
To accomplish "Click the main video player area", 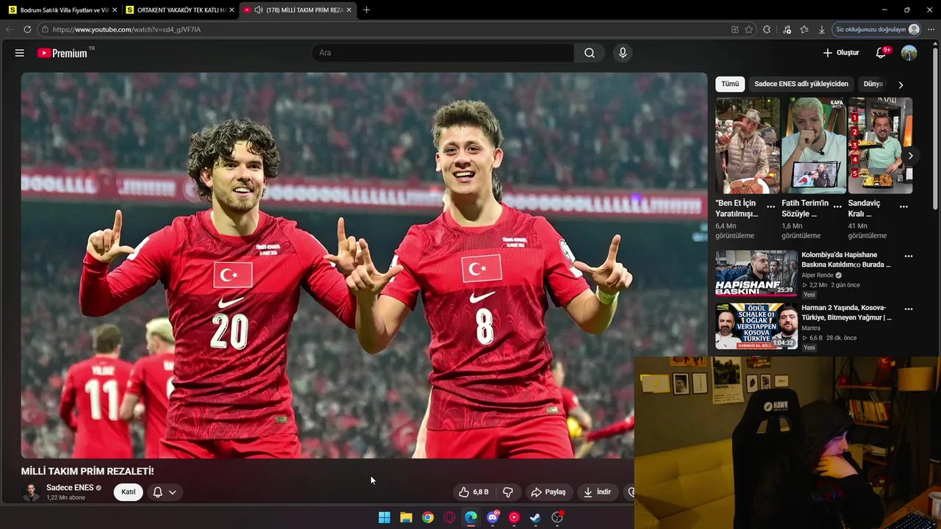I will [364, 265].
